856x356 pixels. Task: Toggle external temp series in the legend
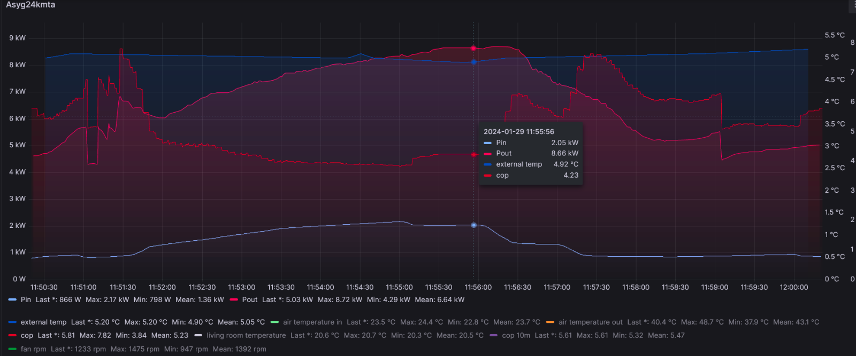[x=43, y=322]
